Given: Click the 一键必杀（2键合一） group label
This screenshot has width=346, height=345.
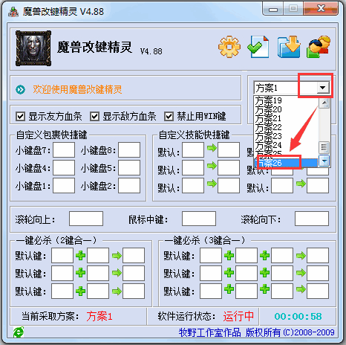Looking at the screenshot, I should (x=56, y=240).
